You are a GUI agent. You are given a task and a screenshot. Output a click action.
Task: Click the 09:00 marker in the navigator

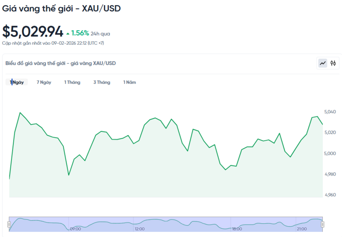tap(76, 229)
